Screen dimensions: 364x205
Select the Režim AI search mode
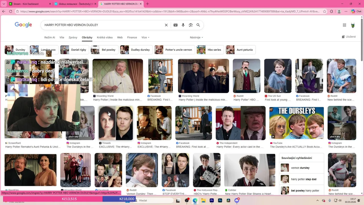(x=49, y=37)
